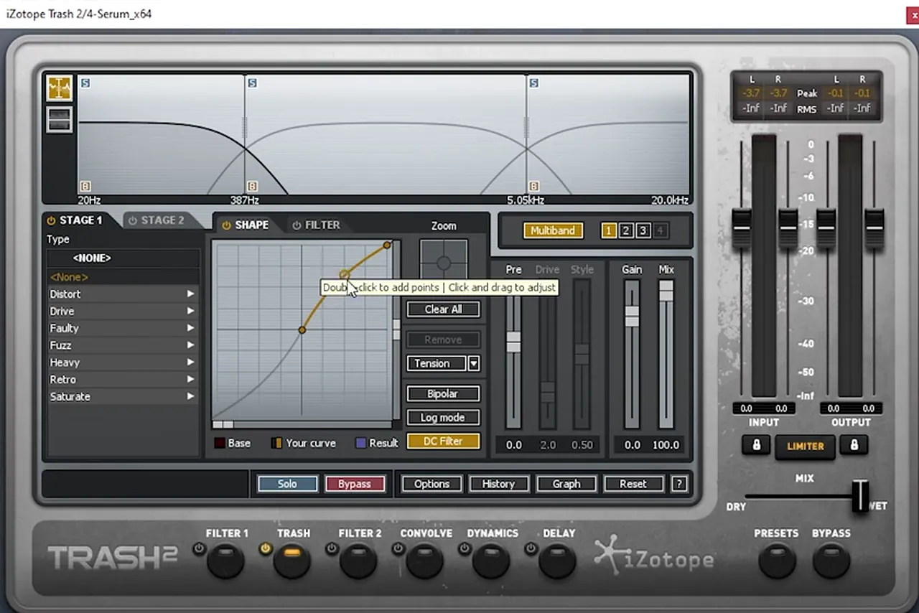Open the DYNAMICS module knob
This screenshot has width=919, height=613.
point(491,561)
